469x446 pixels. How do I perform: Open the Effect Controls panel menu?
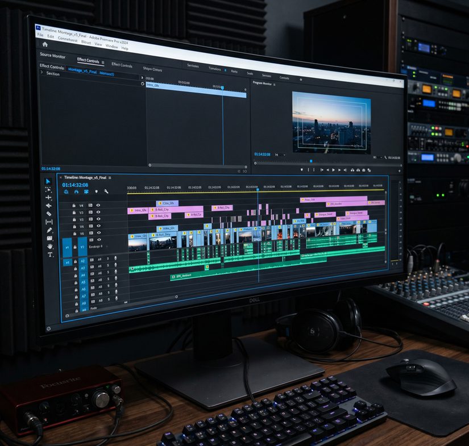pos(103,62)
